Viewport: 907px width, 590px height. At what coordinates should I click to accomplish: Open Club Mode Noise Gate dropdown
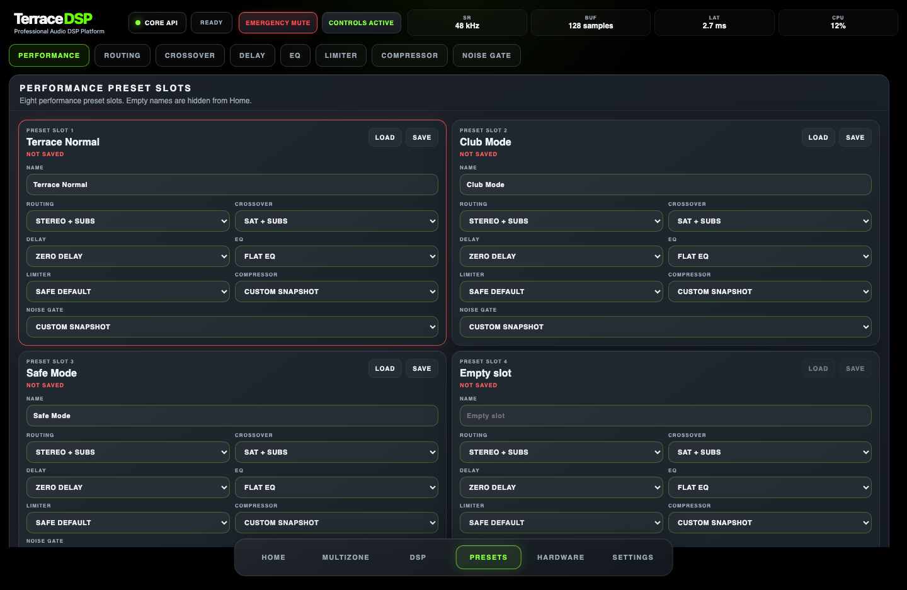(666, 327)
